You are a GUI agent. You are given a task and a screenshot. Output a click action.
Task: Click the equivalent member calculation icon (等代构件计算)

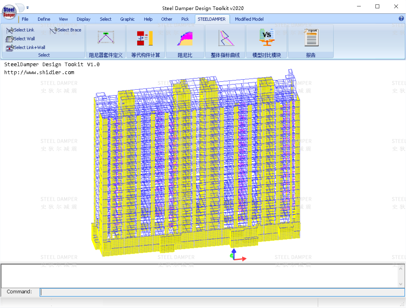145,38
